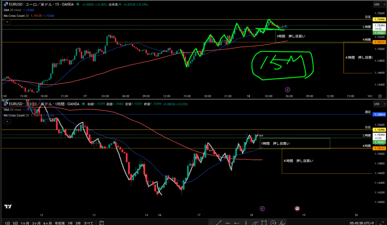Screen dimensions: 387x225
Task: Click the US flag economic event icon
Action: [x=297, y=208]
